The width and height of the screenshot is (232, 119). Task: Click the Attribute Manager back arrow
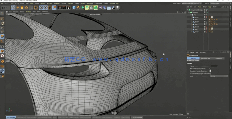pyautogui.click(x=213, y=52)
